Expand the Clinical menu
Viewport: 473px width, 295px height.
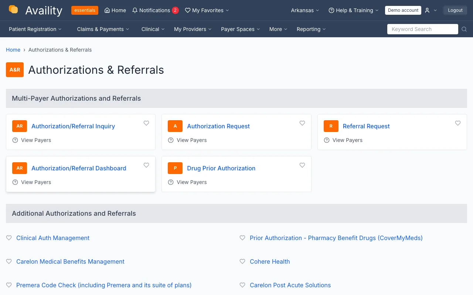153,29
